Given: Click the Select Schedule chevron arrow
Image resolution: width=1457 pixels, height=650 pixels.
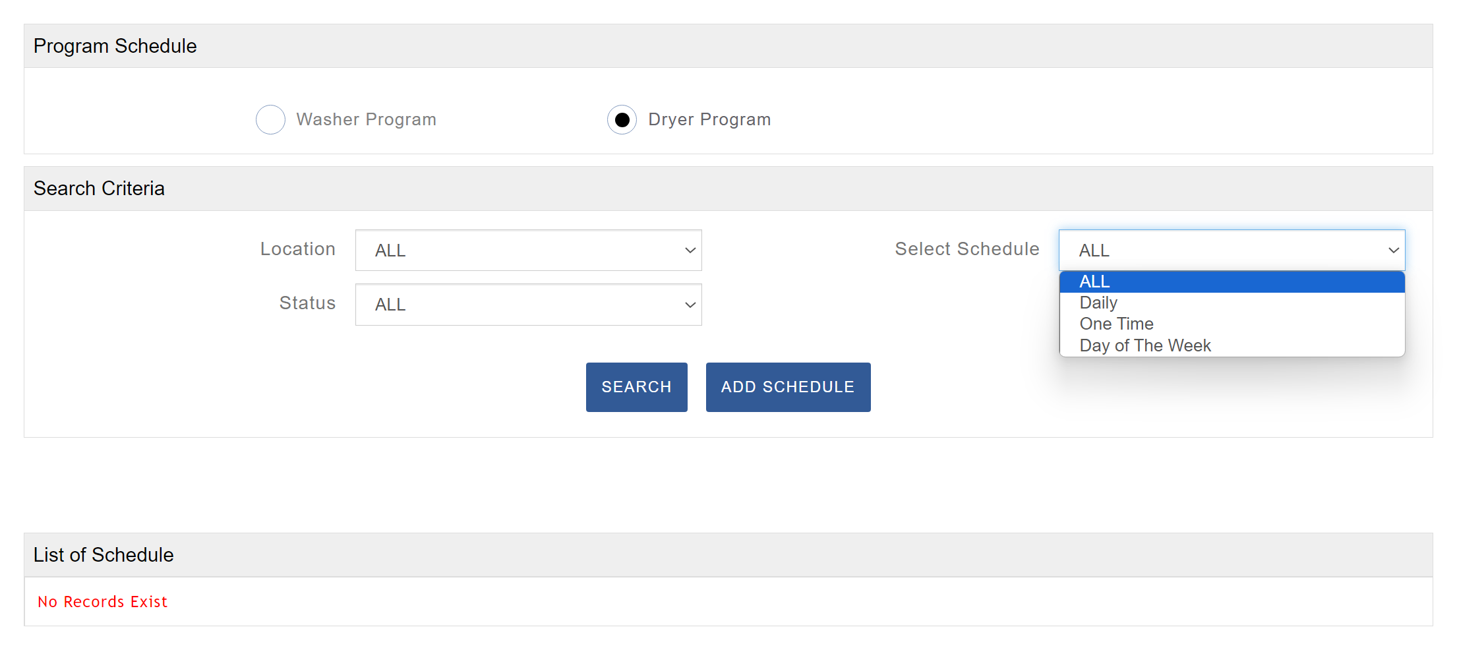Looking at the screenshot, I should tap(1394, 251).
